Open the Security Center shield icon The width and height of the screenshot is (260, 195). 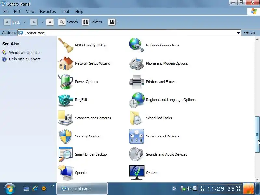coord(66,136)
